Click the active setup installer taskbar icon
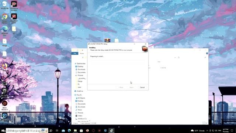This screenshot has height=133, width=236. 111,130
